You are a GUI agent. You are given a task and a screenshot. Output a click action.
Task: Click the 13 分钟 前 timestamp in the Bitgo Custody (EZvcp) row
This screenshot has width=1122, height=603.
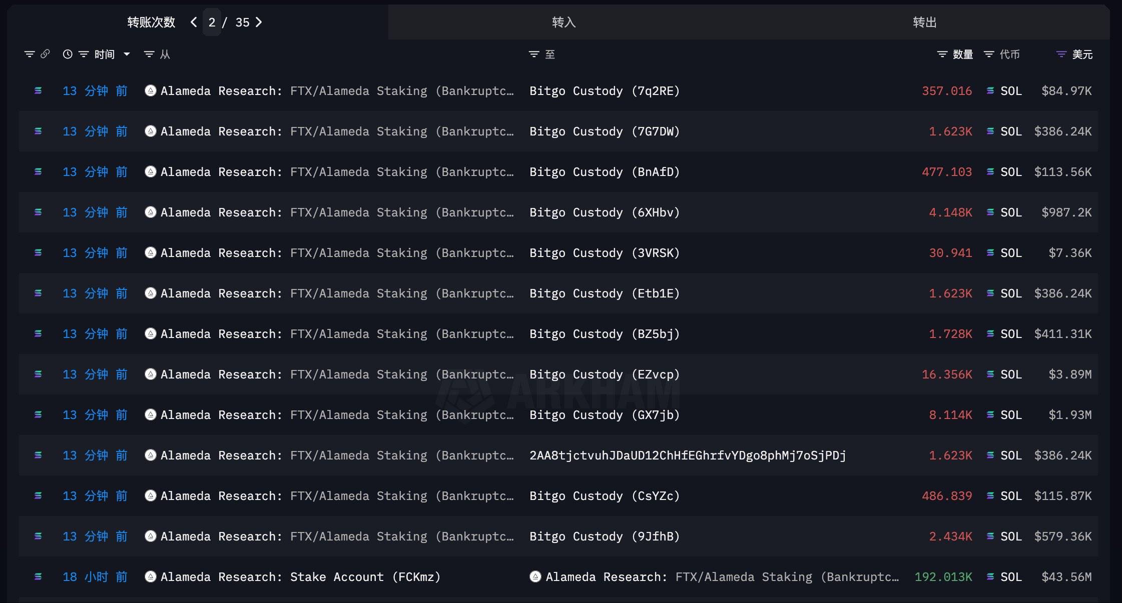tap(95, 374)
